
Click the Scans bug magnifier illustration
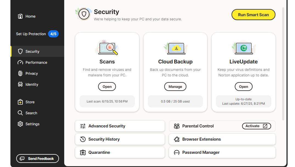coord(107,48)
